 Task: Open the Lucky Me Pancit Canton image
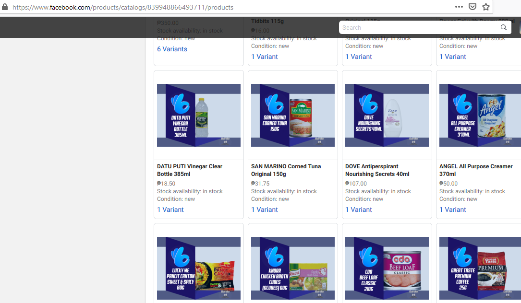(x=199, y=268)
